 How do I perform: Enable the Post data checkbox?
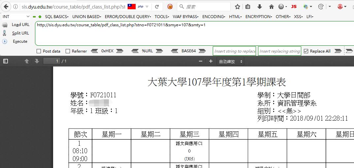point(39,51)
